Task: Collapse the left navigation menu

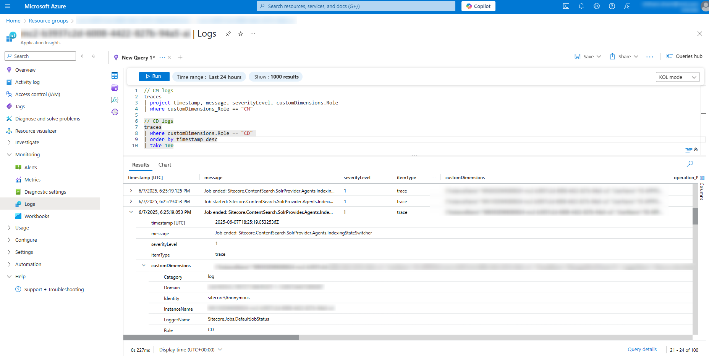Action: coord(94,56)
